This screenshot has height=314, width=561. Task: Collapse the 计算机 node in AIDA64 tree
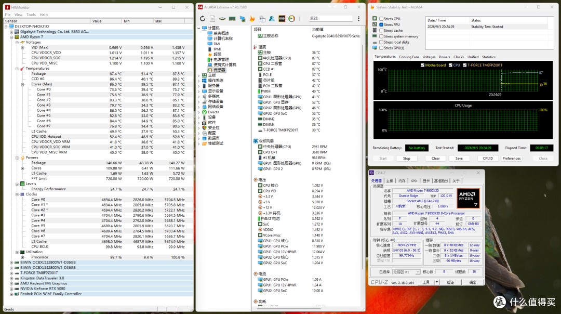tap(199, 28)
